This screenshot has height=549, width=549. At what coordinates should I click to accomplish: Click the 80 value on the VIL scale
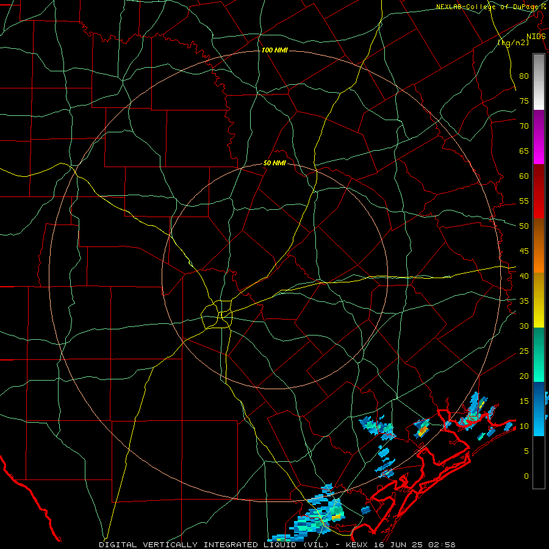click(x=524, y=76)
